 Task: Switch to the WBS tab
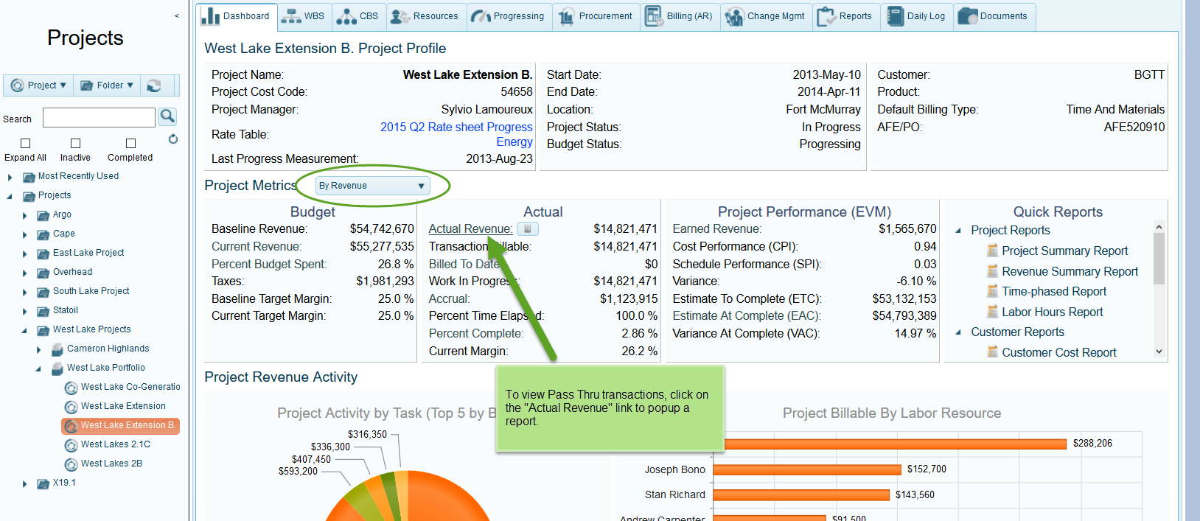pyautogui.click(x=304, y=16)
